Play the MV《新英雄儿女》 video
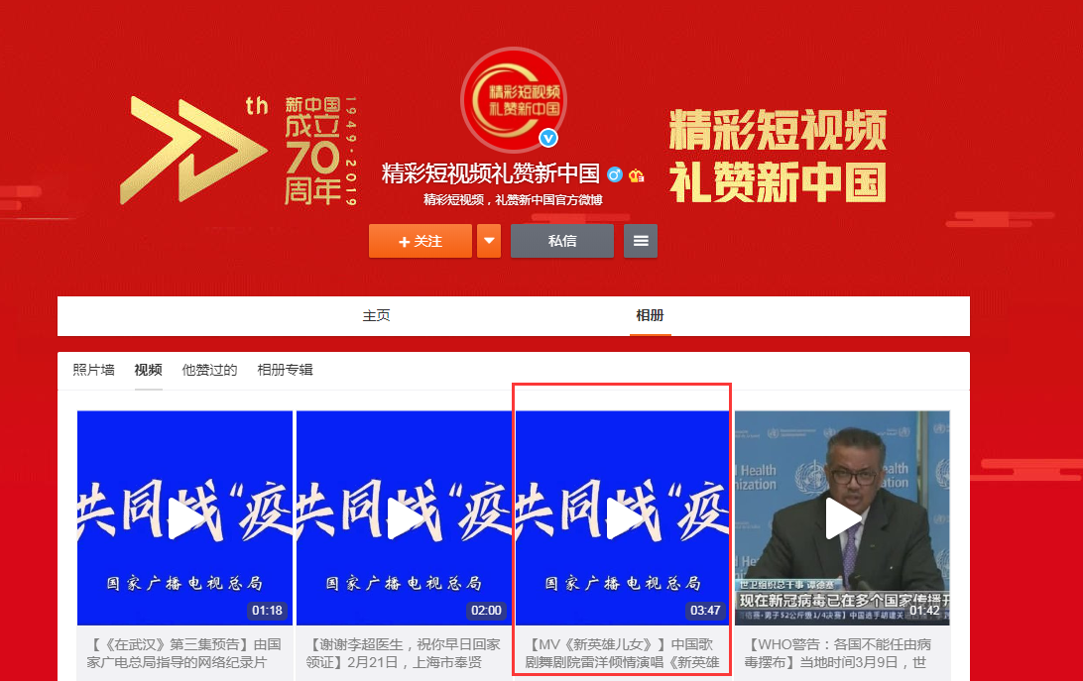Screen dimensions: 1083x681 [x=623, y=518]
